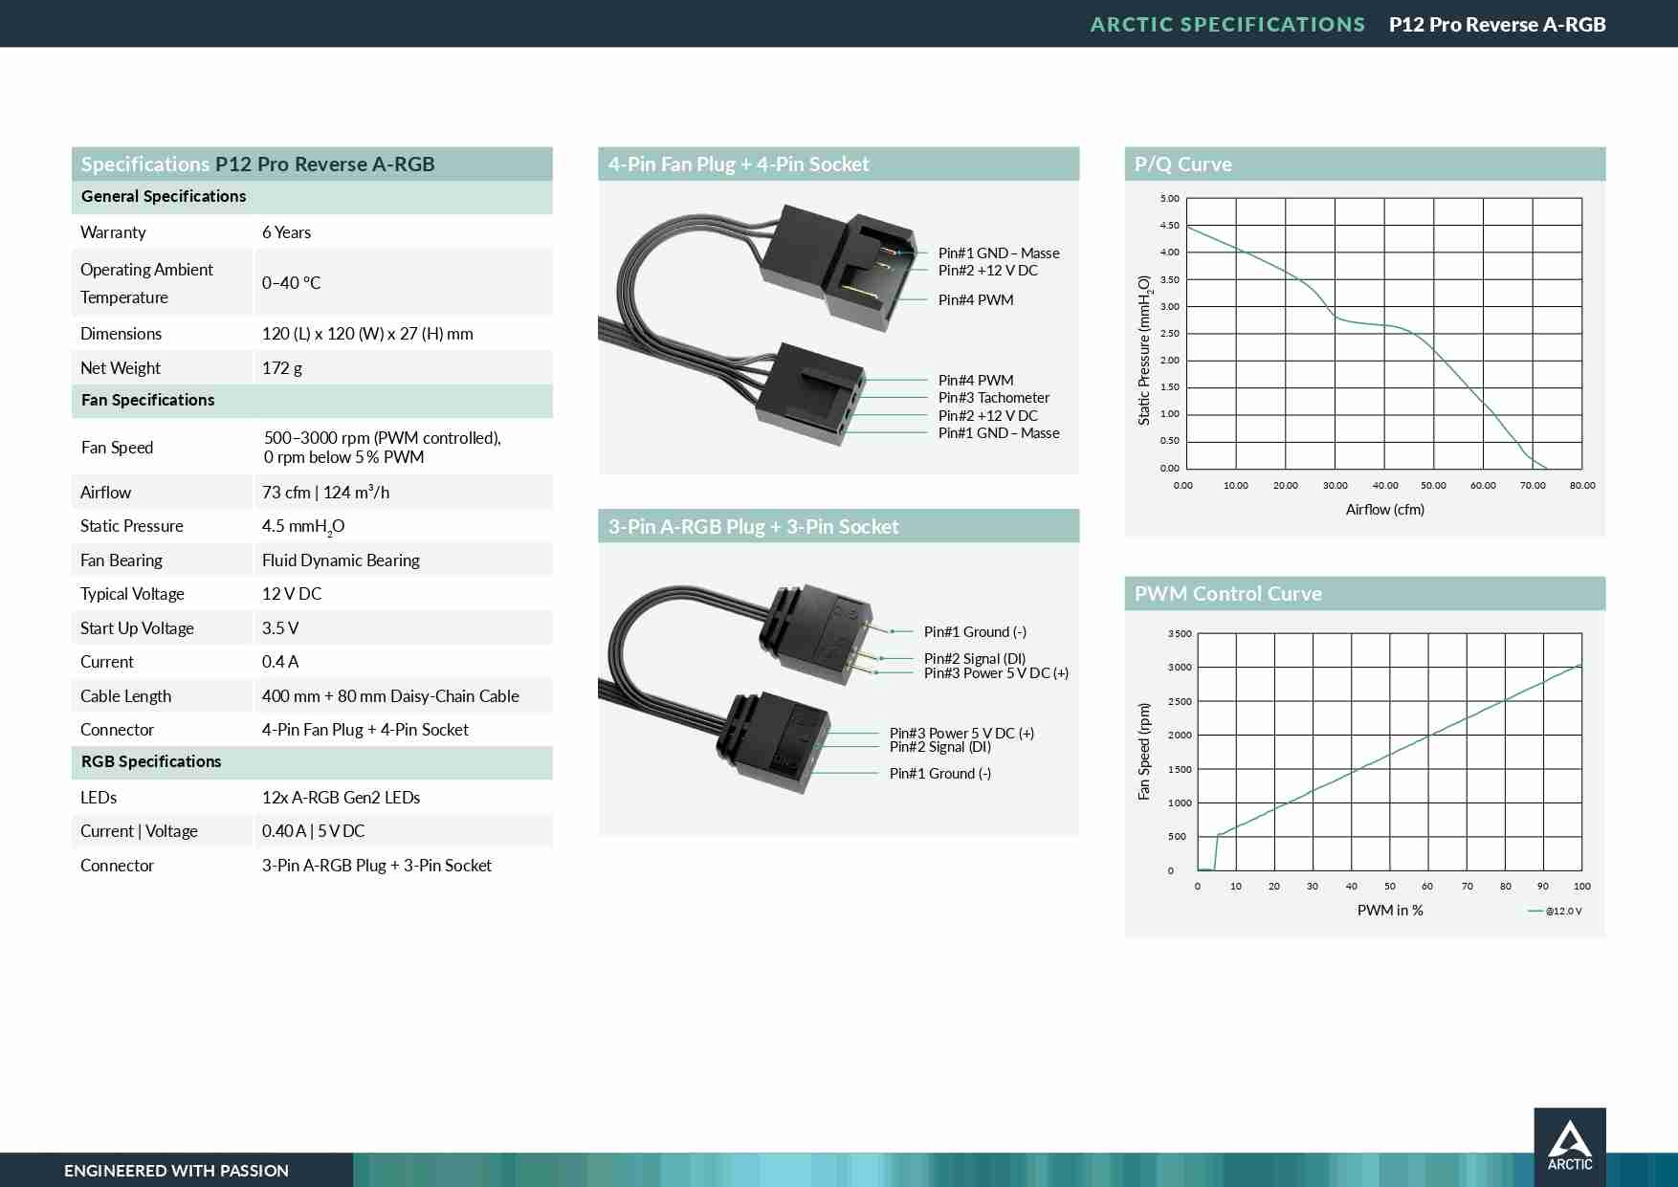Click the 6 Years warranty value
The height and width of the screenshot is (1187, 1678).
pyautogui.click(x=286, y=232)
